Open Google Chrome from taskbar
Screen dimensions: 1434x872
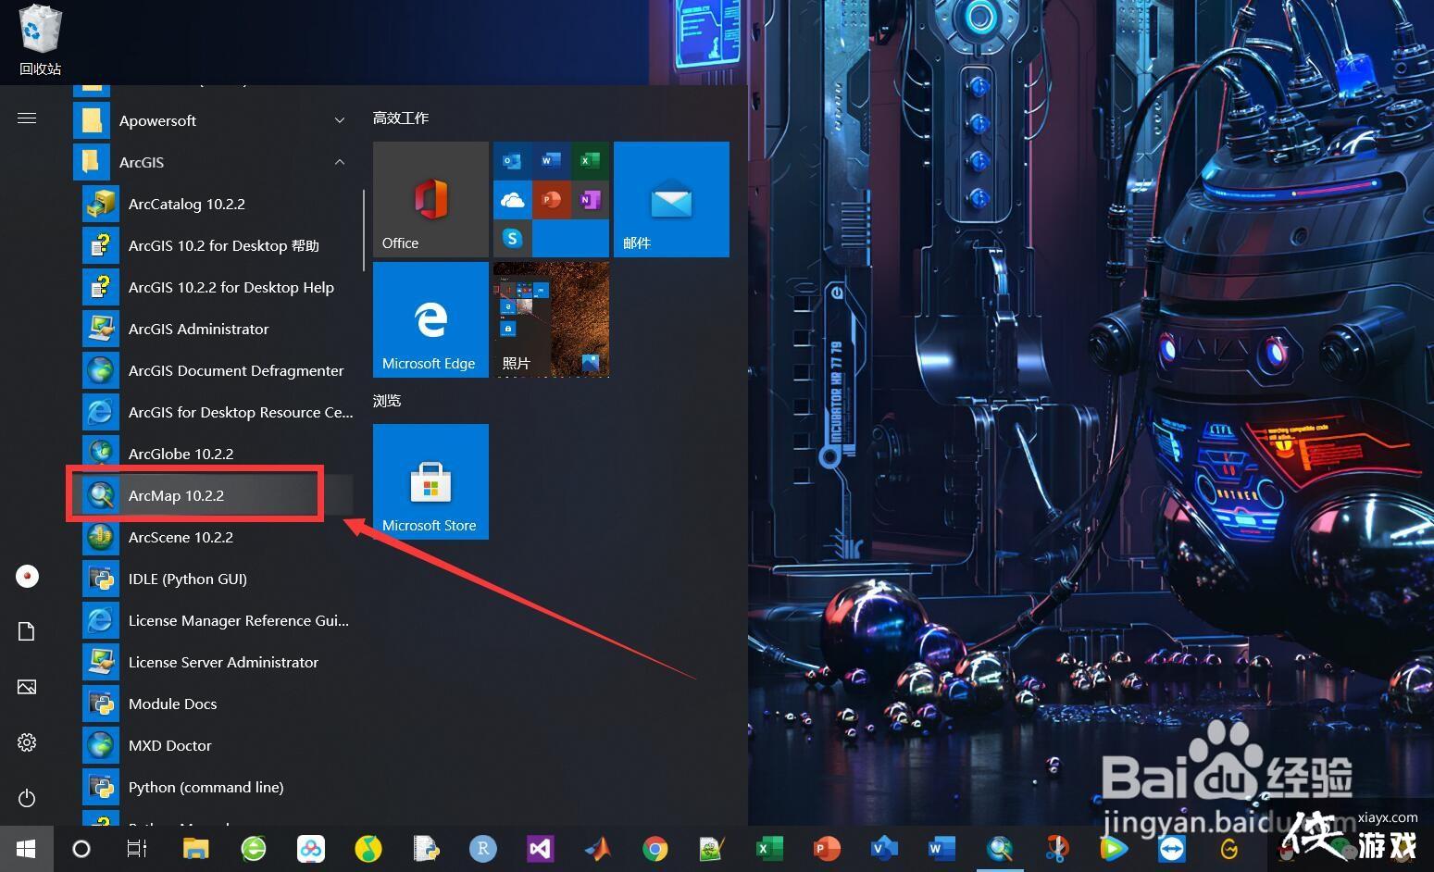pos(655,849)
